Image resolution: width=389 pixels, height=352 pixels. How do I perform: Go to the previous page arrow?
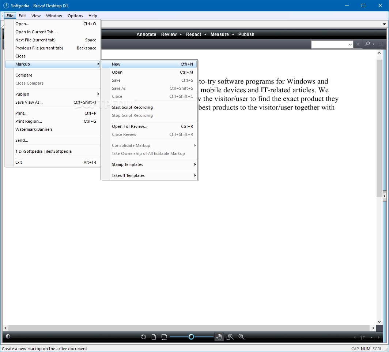[x=355, y=338]
